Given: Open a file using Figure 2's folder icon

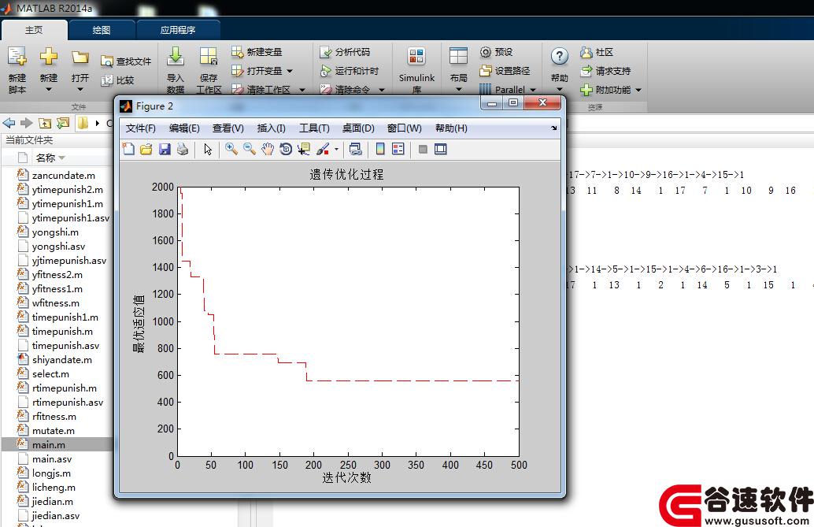Looking at the screenshot, I should tap(146, 149).
